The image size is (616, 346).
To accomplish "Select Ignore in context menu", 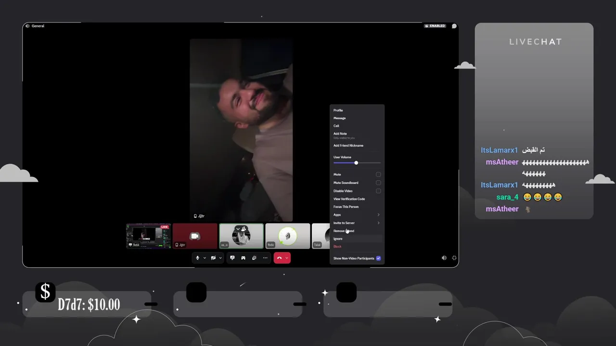I will click(x=357, y=239).
